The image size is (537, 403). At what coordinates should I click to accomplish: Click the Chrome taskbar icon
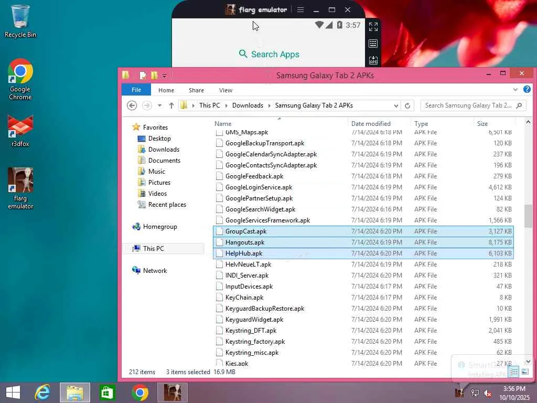139,393
